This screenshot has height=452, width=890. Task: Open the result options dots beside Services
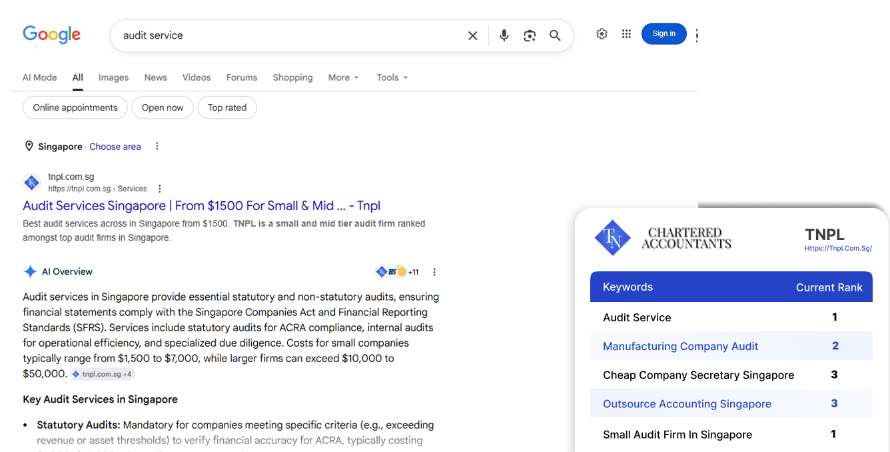(x=159, y=189)
